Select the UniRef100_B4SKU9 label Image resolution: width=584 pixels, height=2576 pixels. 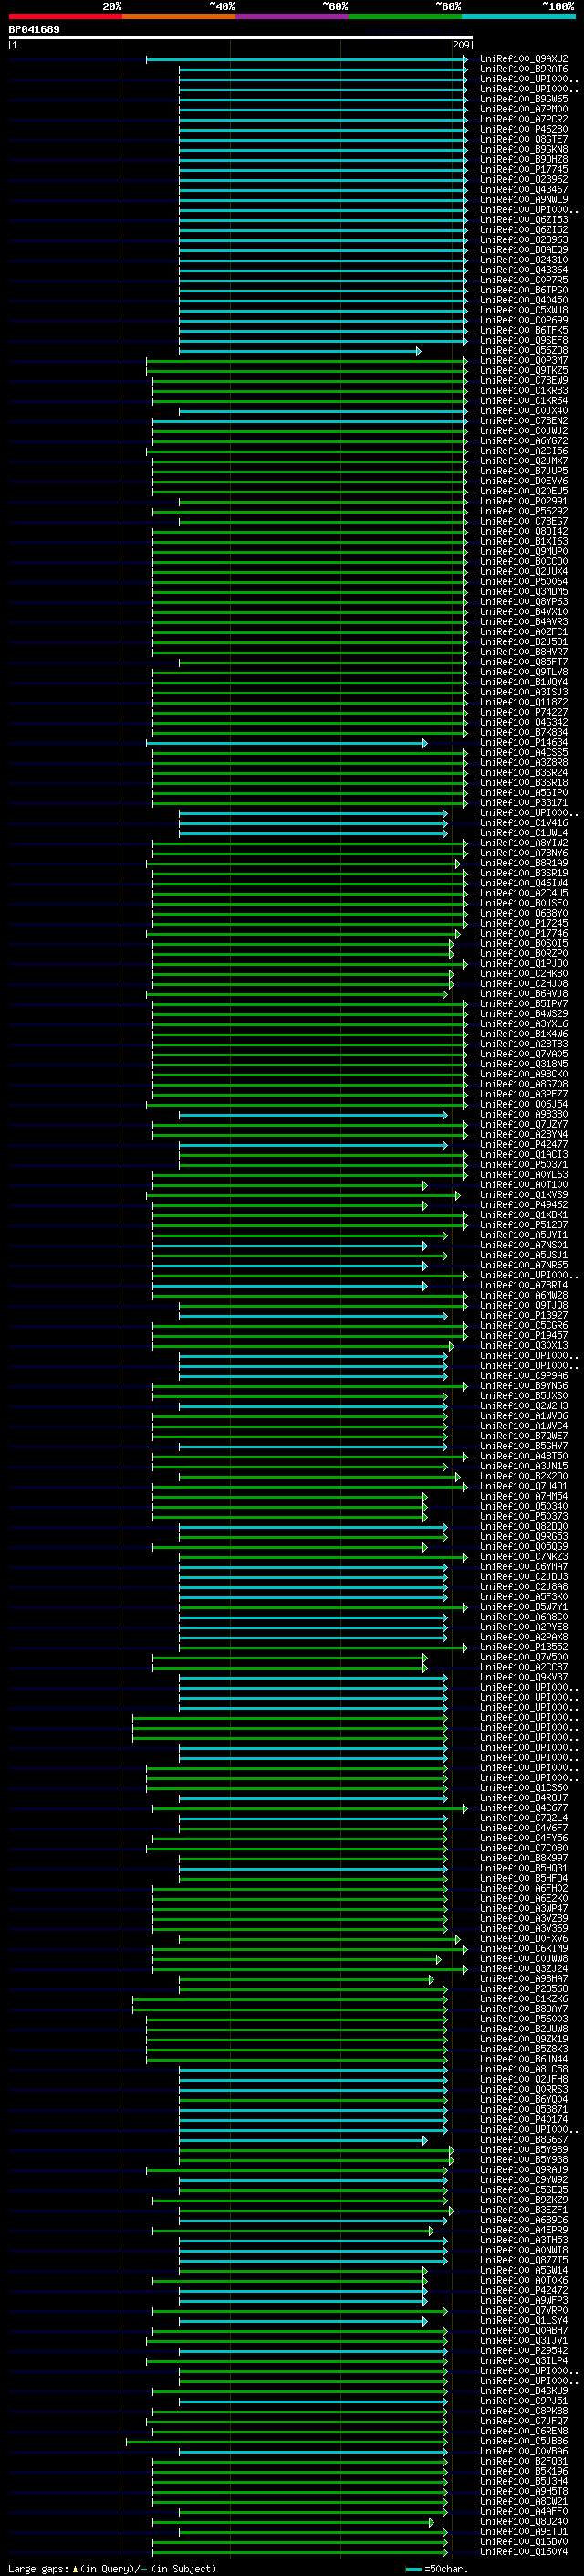click(x=524, y=2391)
